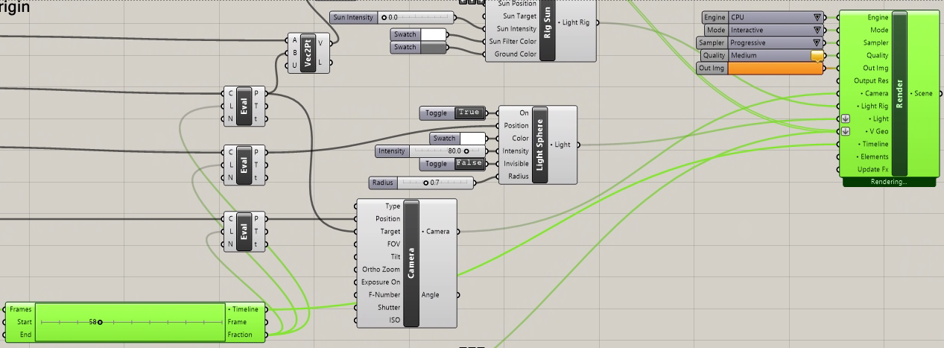Click the Sun Intensity slider label

point(353,17)
